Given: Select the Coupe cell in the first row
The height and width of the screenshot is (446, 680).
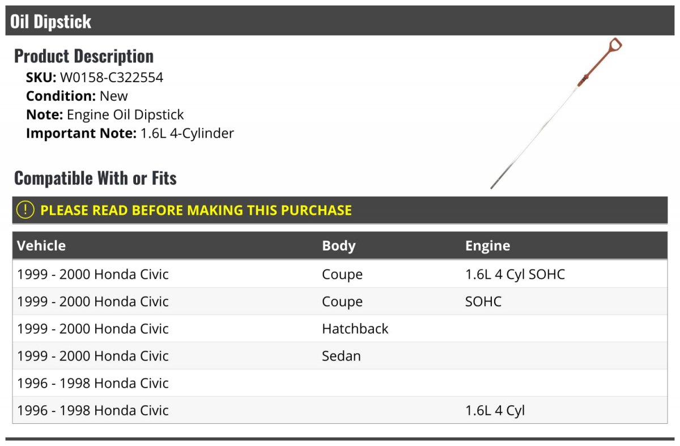Looking at the screenshot, I should tap(342, 274).
